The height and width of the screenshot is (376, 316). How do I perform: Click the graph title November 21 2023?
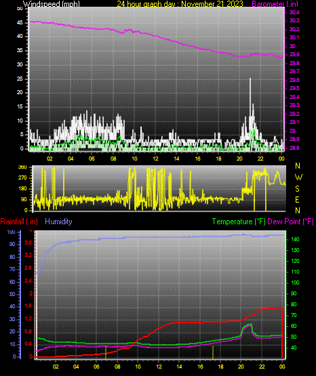pos(212,3)
